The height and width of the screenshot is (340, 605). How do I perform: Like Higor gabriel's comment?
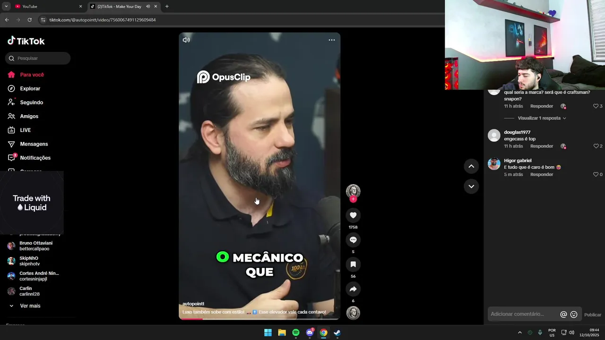tap(596, 175)
